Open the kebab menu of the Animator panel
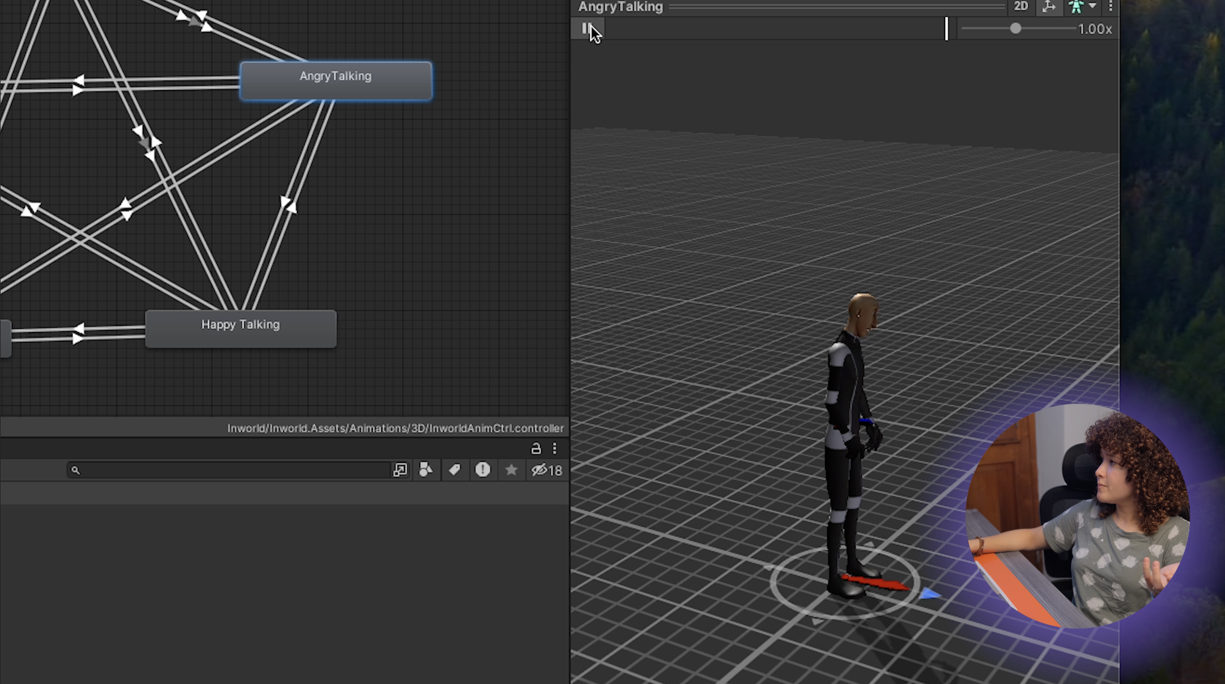Screen dimensions: 1225x684 tap(554, 449)
